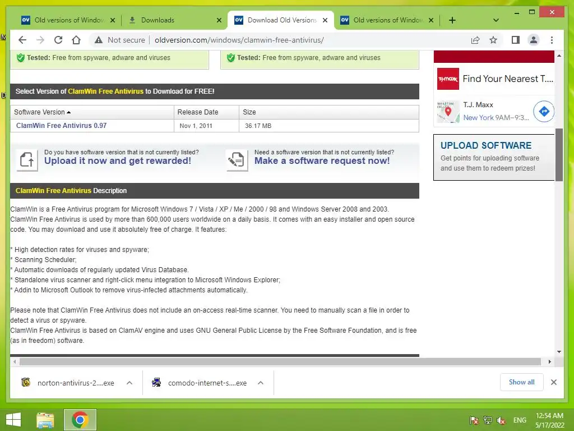Open the Chrome side panel
574x431 pixels.
[516, 40]
